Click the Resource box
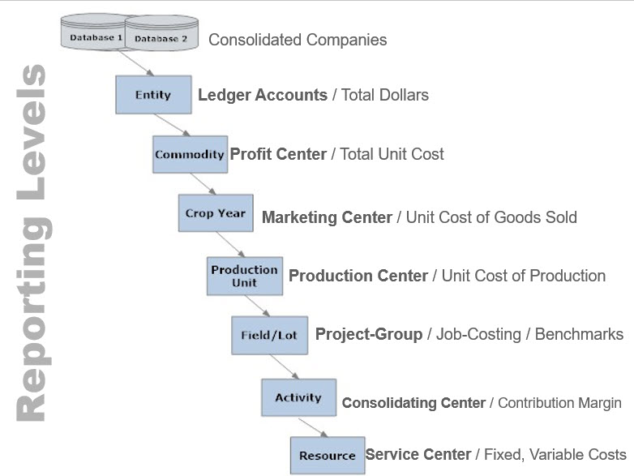This screenshot has height=476, width=634. click(x=327, y=456)
